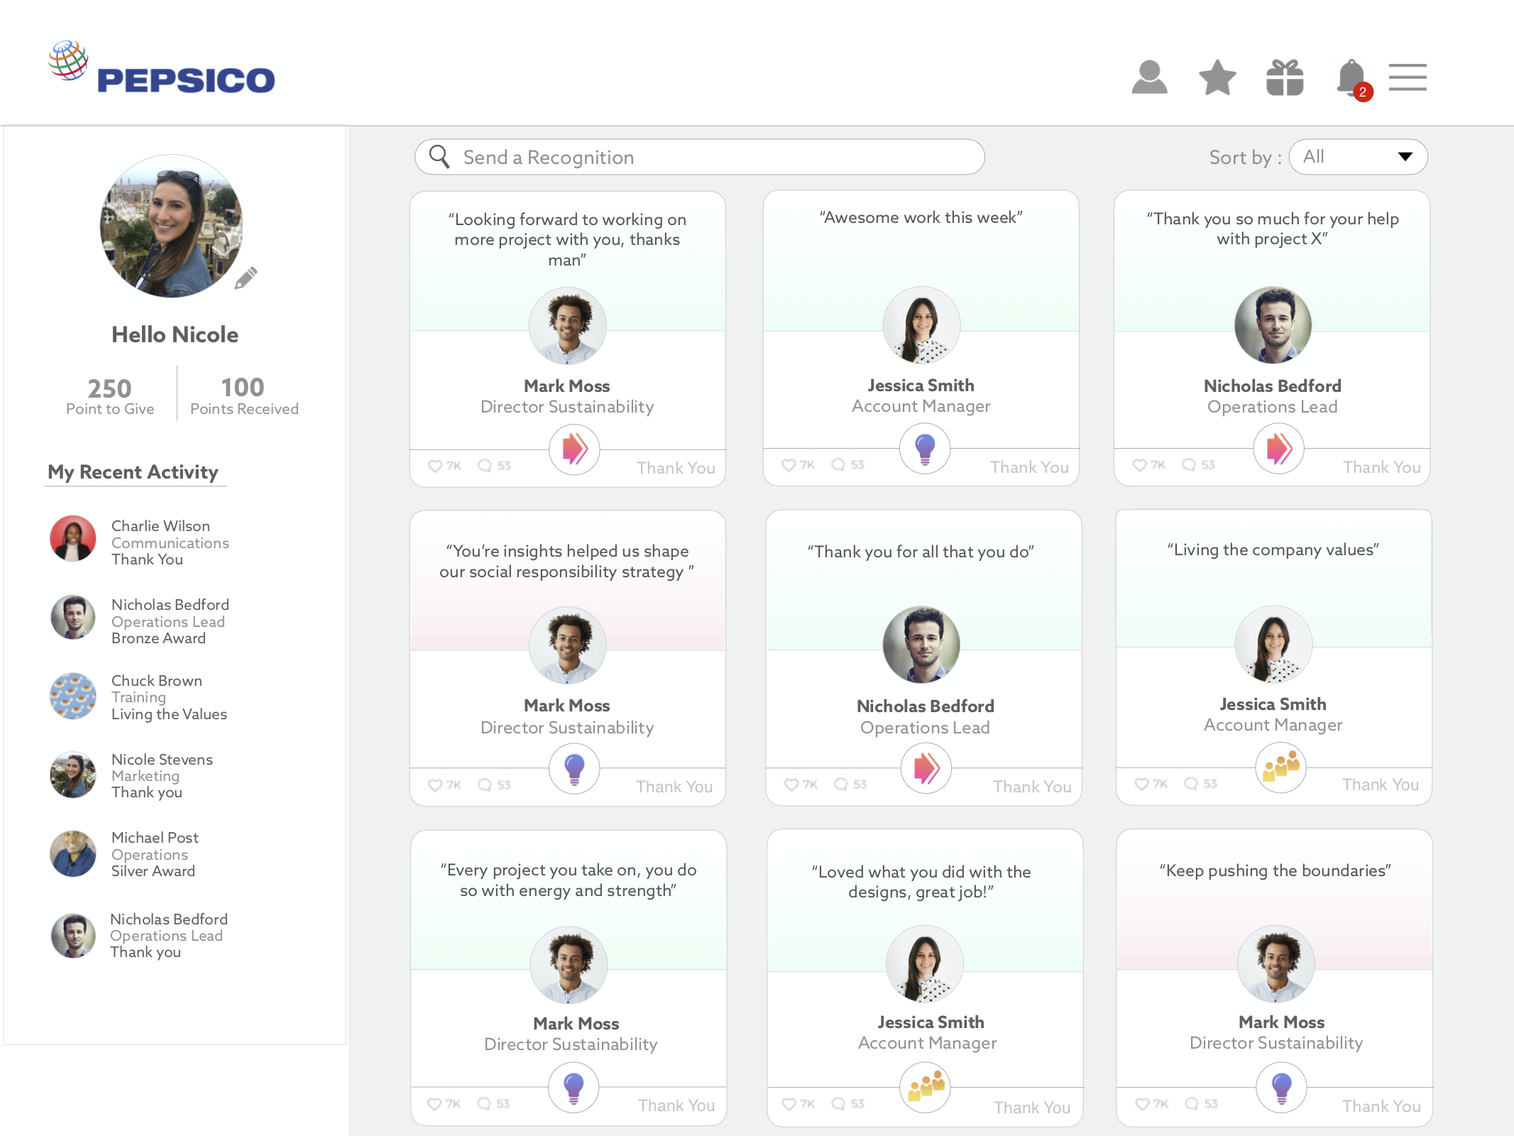Open the Sort by All dropdown
The image size is (1514, 1136).
point(1358,157)
